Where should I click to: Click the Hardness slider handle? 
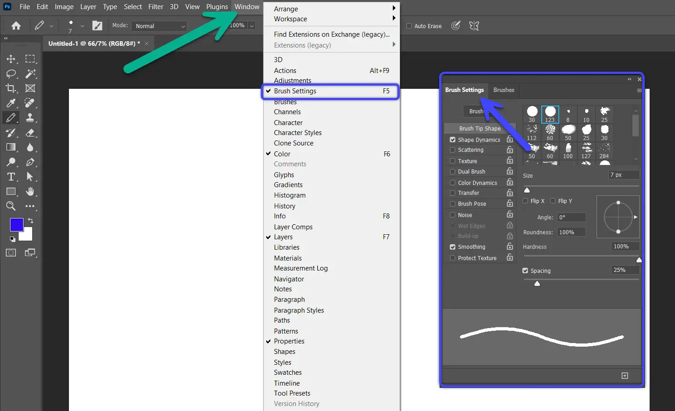tap(639, 260)
